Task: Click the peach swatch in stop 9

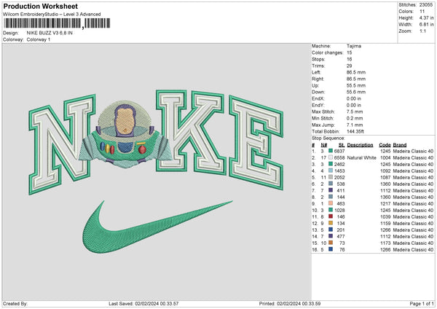Action: (331, 203)
